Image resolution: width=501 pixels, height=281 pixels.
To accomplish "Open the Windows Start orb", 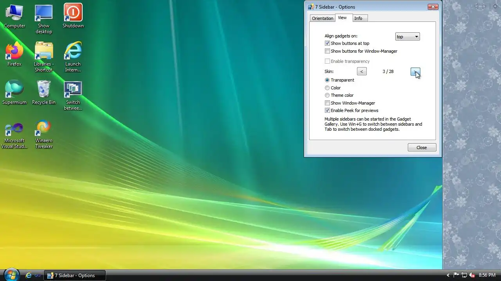I will click(11, 275).
